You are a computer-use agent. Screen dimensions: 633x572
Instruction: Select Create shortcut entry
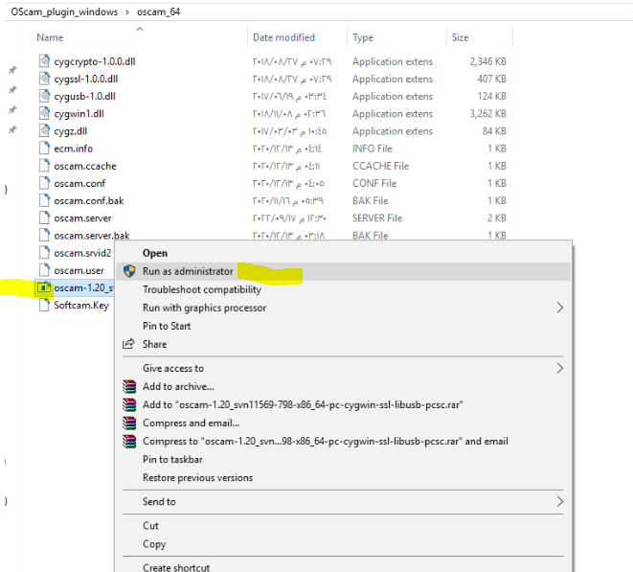[x=176, y=567]
